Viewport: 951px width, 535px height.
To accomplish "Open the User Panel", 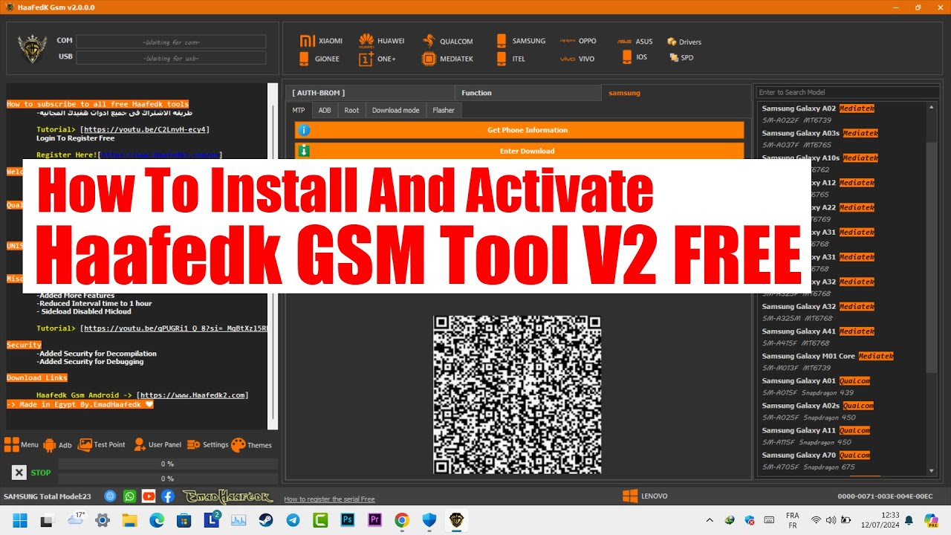I will pos(157,444).
